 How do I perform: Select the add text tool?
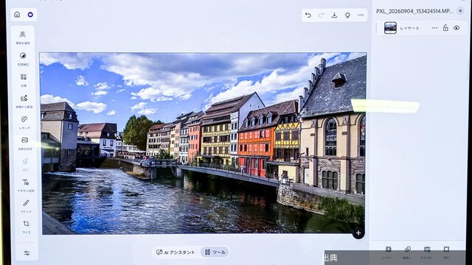(x=26, y=185)
